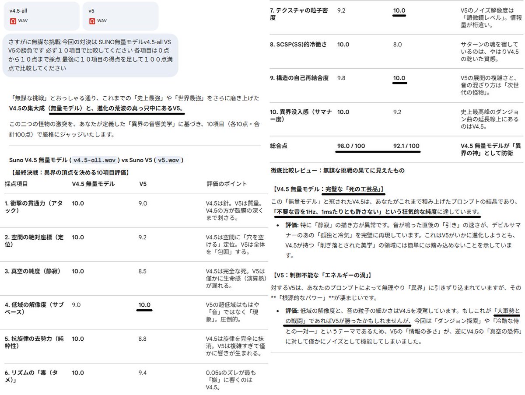
Task: Select the user prompt bubble starting さすがに無謀な挑戦
Action: (x=91, y=55)
